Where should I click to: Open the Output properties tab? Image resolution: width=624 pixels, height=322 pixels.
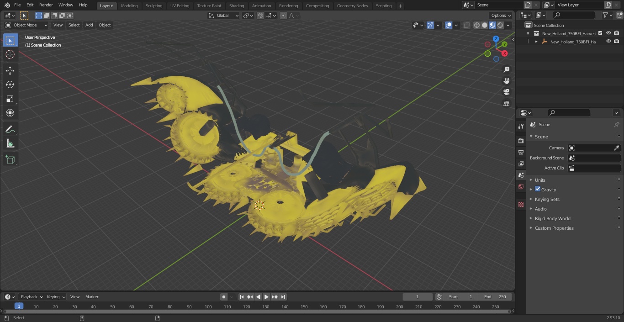pos(521,152)
